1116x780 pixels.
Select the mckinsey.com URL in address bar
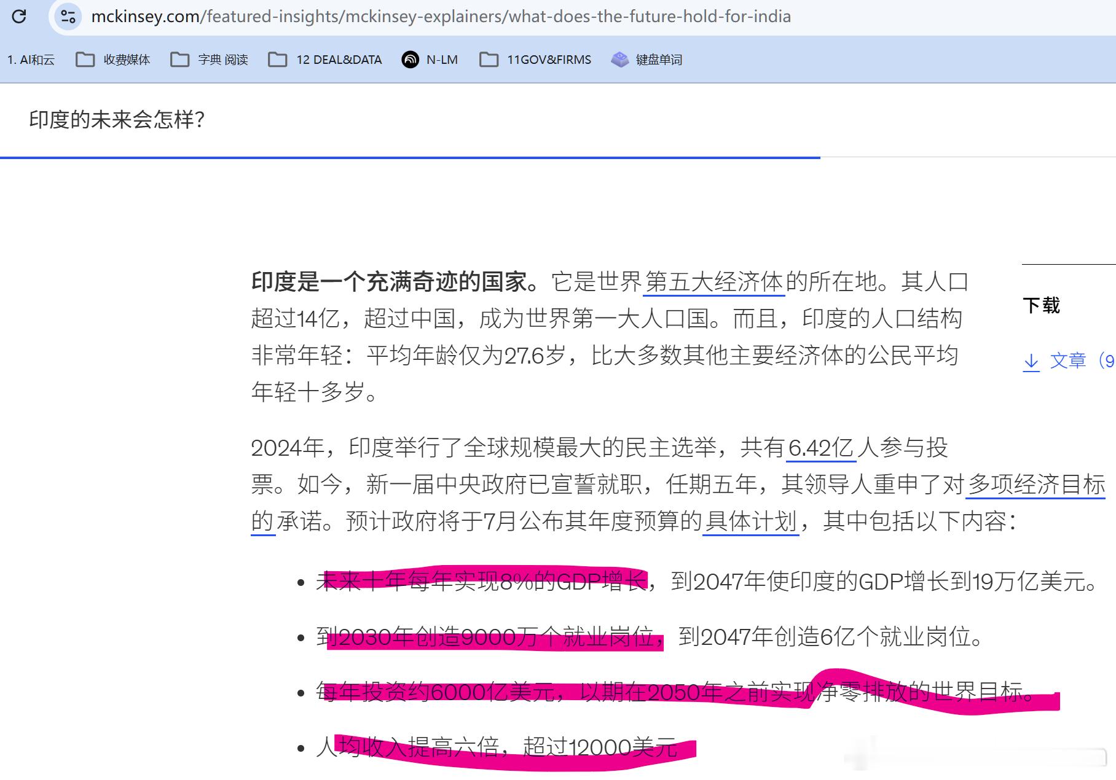coord(441,17)
